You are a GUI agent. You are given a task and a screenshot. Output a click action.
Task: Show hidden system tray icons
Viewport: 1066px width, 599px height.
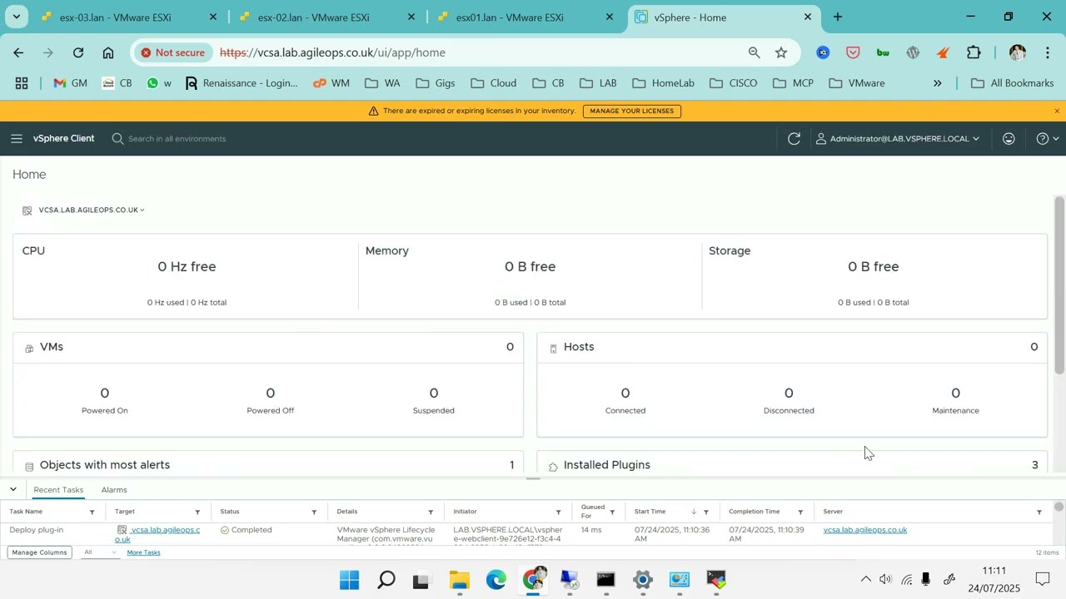click(x=865, y=579)
